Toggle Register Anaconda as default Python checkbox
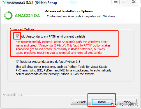 (17, 62)
